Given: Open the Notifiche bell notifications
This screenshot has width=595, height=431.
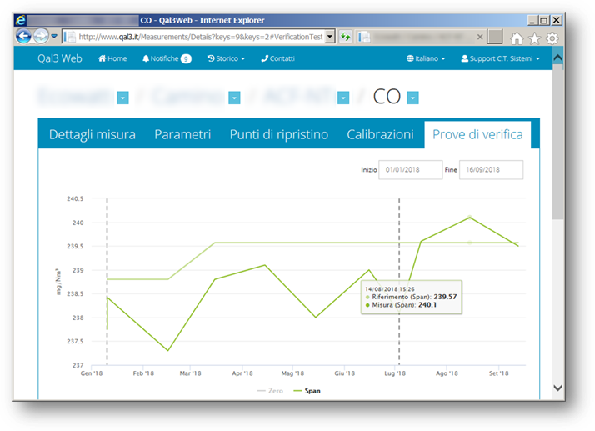Looking at the screenshot, I should 166,58.
